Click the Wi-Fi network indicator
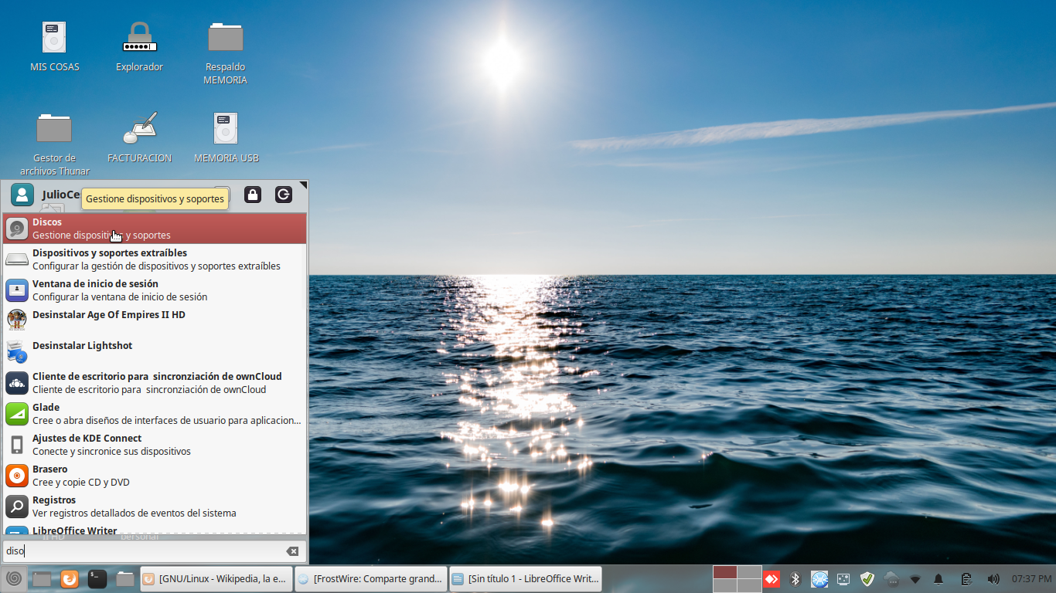The image size is (1056, 593). (x=915, y=578)
